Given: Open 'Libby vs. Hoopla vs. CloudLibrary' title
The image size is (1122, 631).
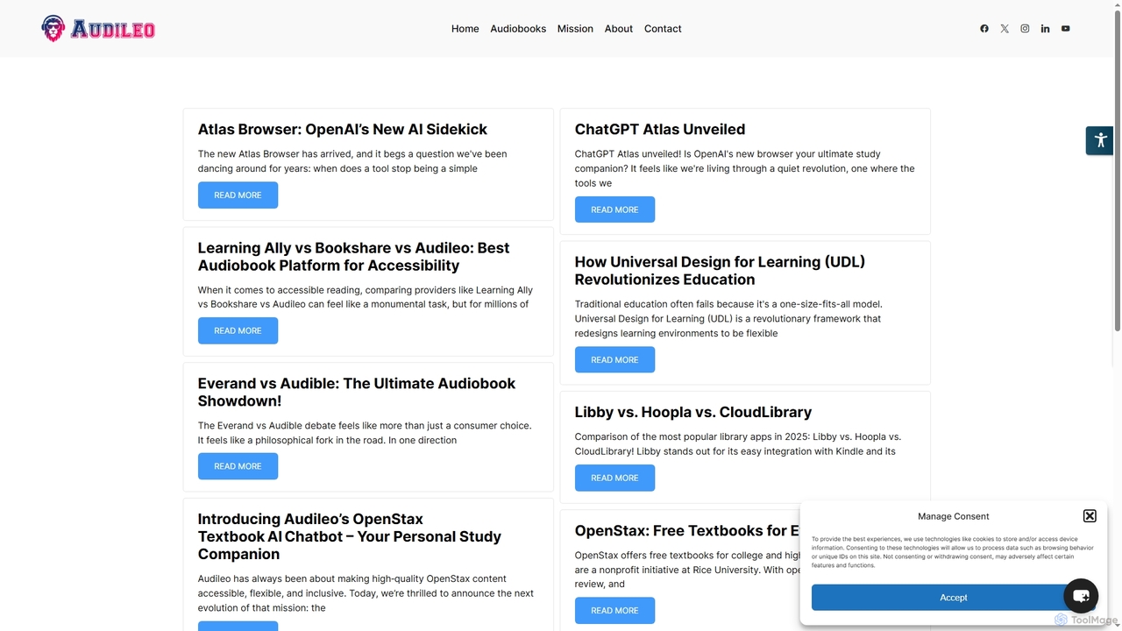Looking at the screenshot, I should 693,412.
